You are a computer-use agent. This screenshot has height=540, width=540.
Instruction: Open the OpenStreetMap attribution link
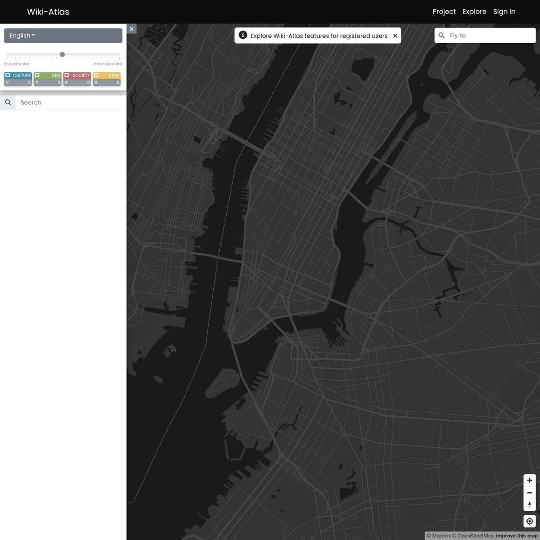point(473,536)
